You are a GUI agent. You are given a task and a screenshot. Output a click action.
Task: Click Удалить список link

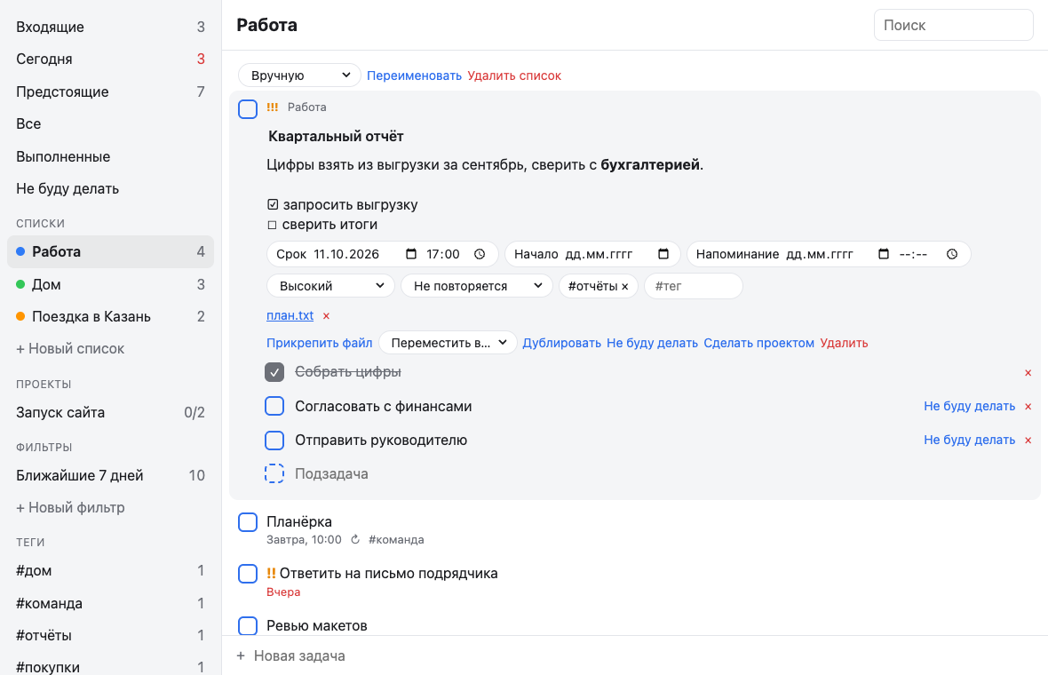click(x=514, y=75)
